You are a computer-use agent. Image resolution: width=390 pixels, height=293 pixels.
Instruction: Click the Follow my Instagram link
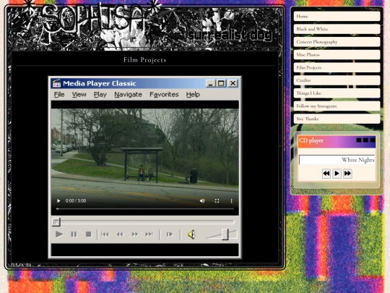click(337, 106)
